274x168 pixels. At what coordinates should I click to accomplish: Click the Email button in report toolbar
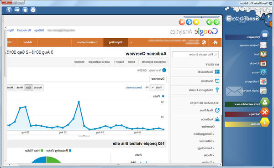point(132,62)
